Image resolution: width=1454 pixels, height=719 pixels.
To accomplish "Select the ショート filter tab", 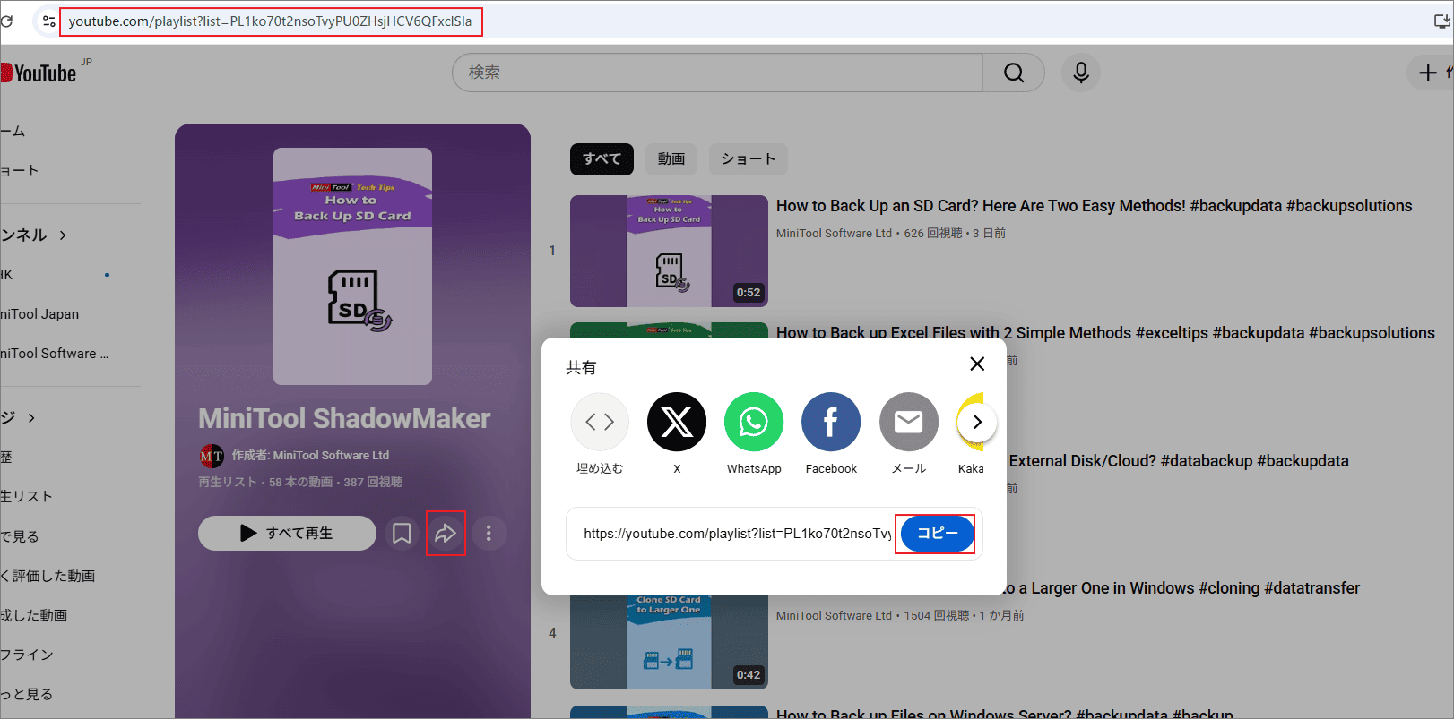I will [749, 159].
